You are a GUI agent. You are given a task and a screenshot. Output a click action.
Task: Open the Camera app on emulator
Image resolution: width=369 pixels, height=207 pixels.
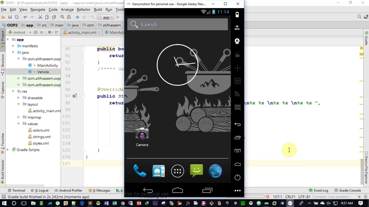142,137
